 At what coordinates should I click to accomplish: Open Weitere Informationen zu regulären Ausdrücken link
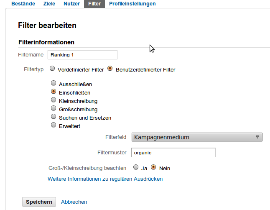pyautogui.click(x=105, y=179)
